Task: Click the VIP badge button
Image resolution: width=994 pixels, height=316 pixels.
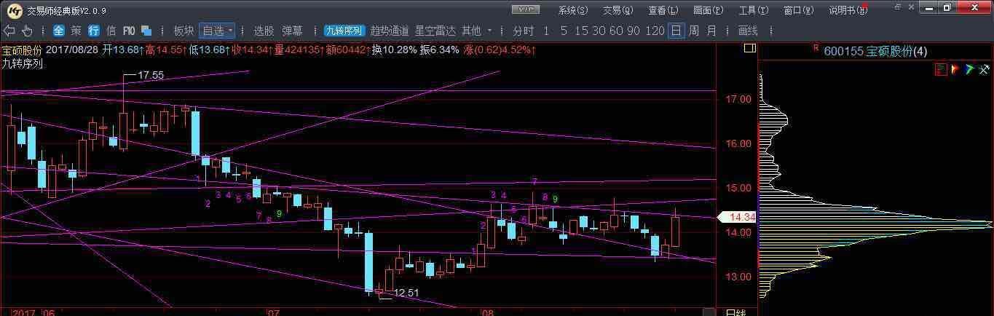Action: (525, 9)
